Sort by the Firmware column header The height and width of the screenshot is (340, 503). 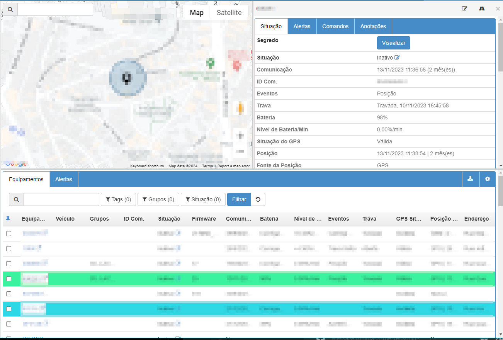coord(204,219)
